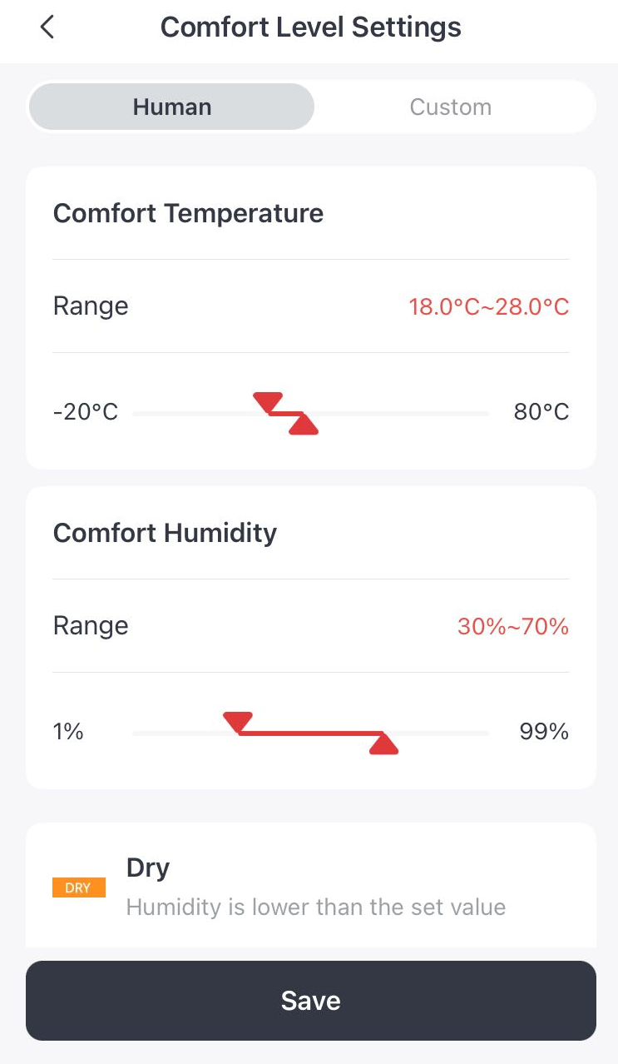618x1064 pixels.
Task: Switch to the Custom tab
Action: tap(451, 107)
